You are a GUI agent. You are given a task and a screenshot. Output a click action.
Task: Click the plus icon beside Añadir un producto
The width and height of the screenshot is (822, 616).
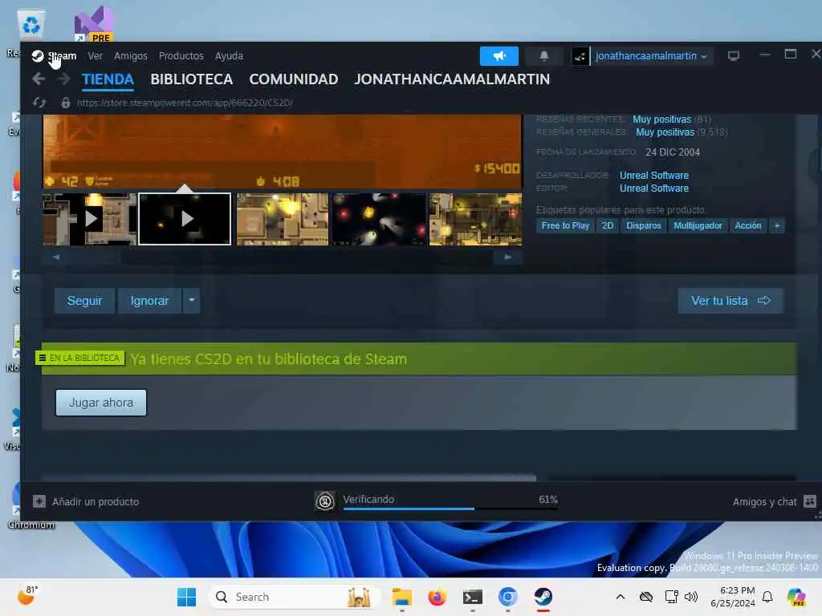tap(39, 502)
